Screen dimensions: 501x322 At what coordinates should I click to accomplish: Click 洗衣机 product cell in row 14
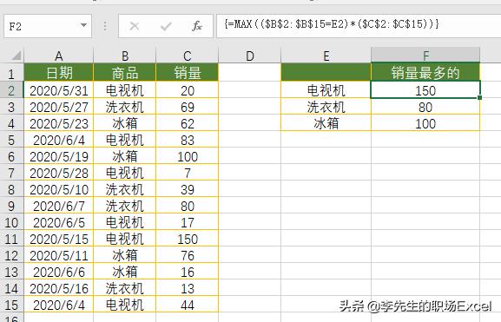point(125,288)
